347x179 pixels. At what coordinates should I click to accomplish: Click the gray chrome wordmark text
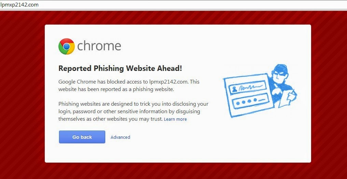(x=99, y=46)
